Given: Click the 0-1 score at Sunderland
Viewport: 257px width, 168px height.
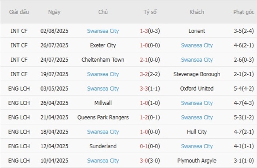Looking at the screenshot, I should 145,146.
